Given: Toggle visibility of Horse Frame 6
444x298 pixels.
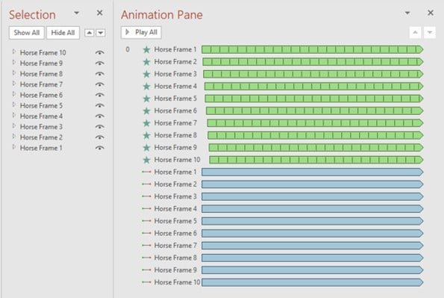Looking at the screenshot, I should pos(100,95).
